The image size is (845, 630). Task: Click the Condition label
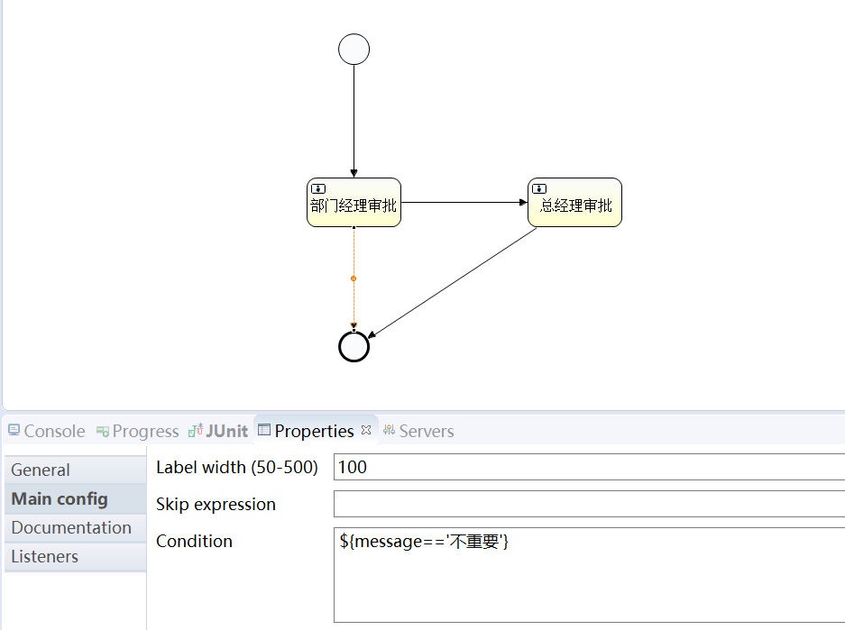point(194,541)
